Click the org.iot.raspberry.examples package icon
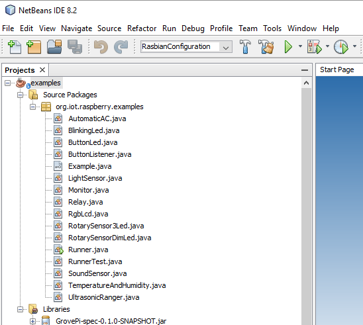This screenshot has width=363, height=325. (x=46, y=107)
